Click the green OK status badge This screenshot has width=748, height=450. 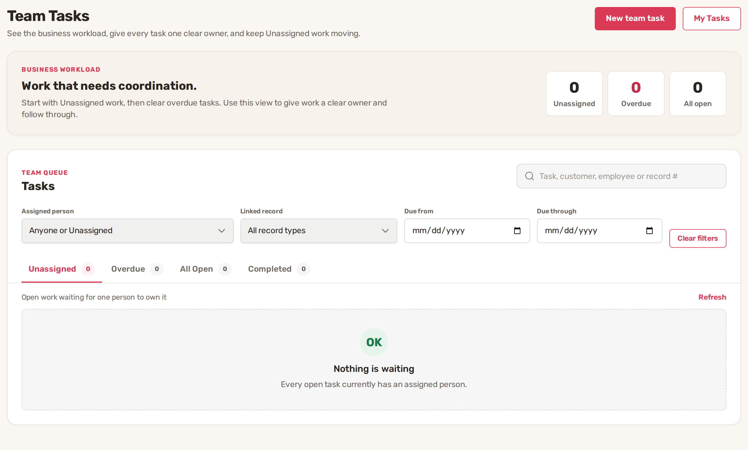(374, 342)
